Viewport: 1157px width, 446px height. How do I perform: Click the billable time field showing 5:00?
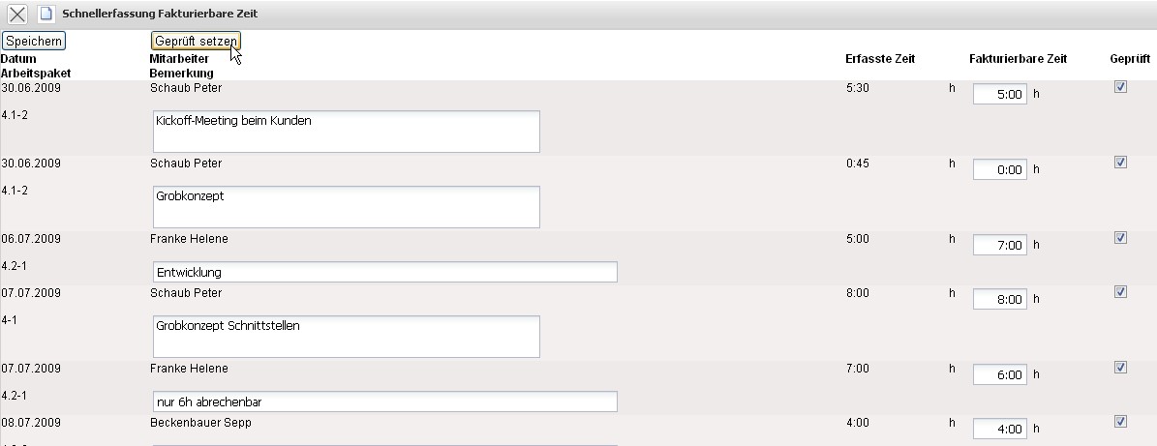(x=999, y=95)
